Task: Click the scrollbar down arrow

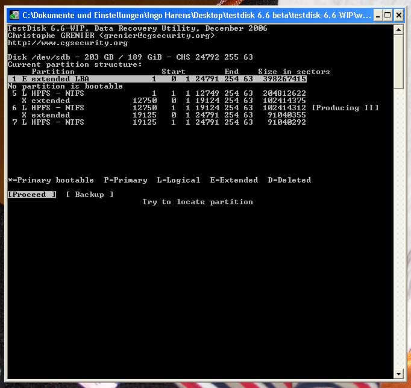Action: coord(398,374)
